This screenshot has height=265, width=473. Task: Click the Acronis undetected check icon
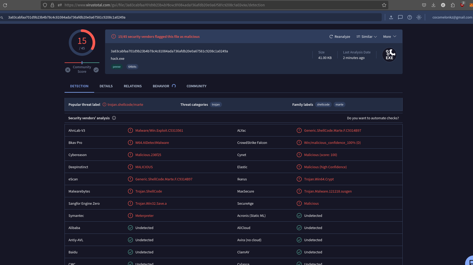click(299, 216)
